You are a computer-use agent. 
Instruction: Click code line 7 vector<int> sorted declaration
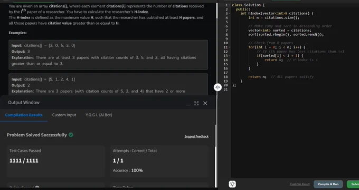pos(280,31)
